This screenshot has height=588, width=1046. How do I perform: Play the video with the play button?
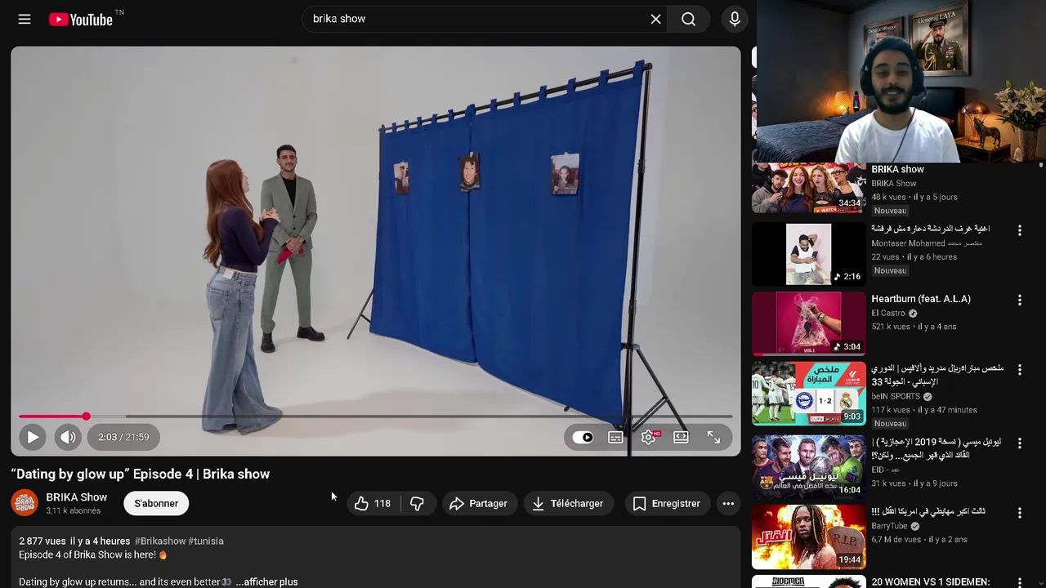point(33,437)
